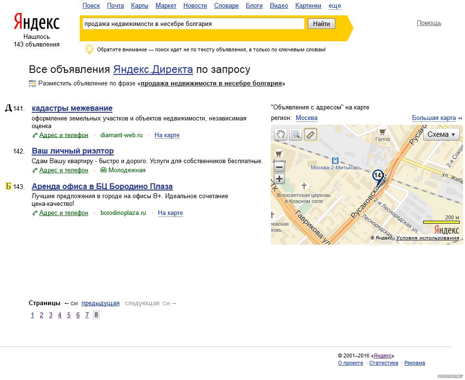Click На карте for borodinoplaza.ru ad
Screen dimensions: 465x380
pos(170,213)
